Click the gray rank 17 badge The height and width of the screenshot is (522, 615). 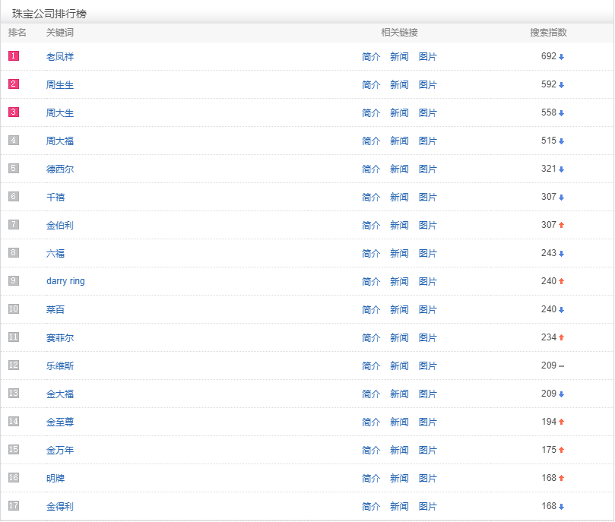click(14, 506)
